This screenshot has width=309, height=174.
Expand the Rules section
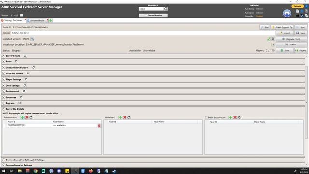pyautogui.click(x=4, y=61)
